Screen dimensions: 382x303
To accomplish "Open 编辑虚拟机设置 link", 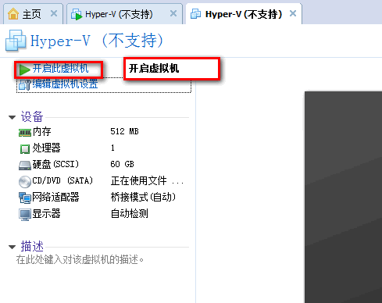I will [x=65, y=84].
